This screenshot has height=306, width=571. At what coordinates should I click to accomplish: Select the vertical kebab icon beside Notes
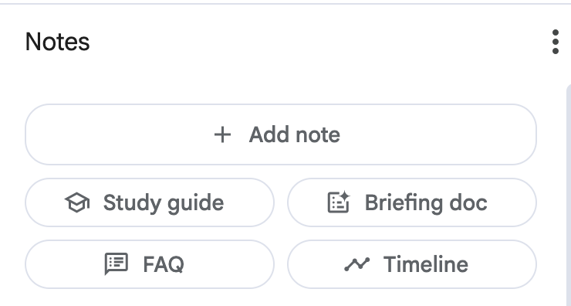click(x=555, y=42)
